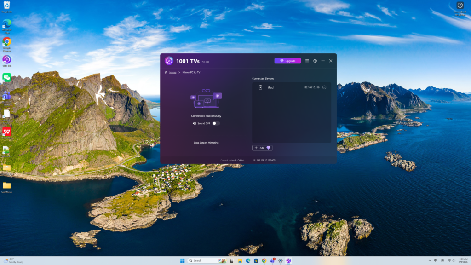Expand the system tray hidden icons chevron
Viewport: 471px width, 265px height.
tap(429, 260)
